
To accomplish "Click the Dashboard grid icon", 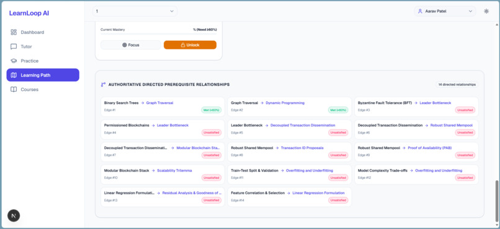I will (14, 32).
